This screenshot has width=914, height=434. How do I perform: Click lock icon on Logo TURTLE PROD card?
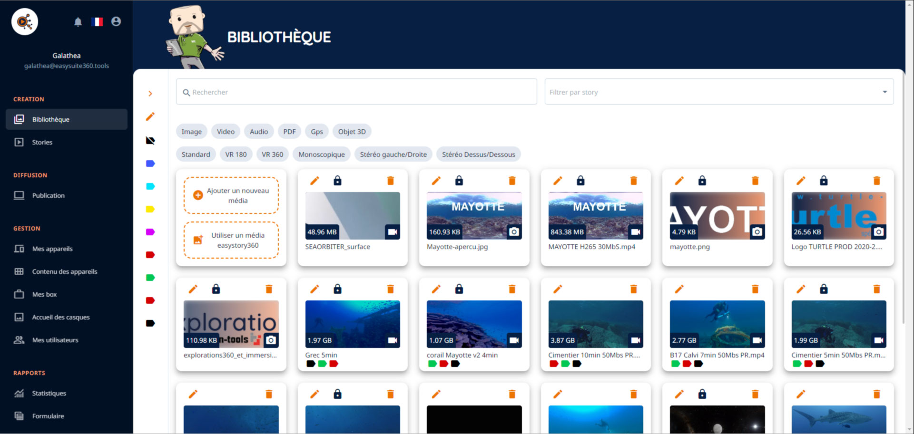pos(824,181)
